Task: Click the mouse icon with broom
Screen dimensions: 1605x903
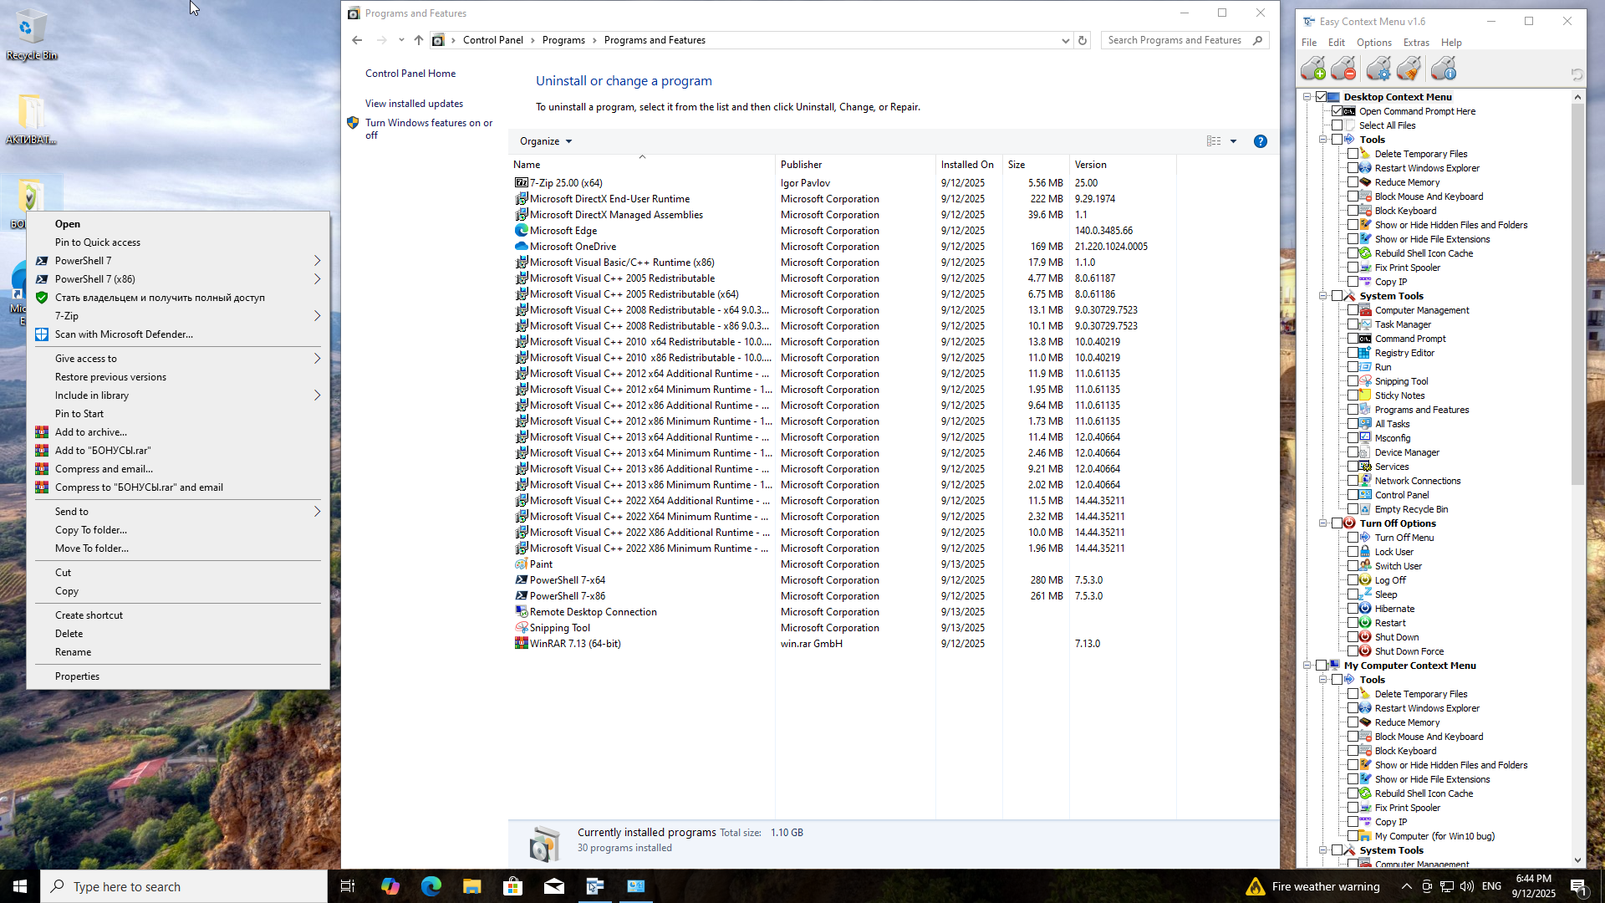Action: 1409,69
